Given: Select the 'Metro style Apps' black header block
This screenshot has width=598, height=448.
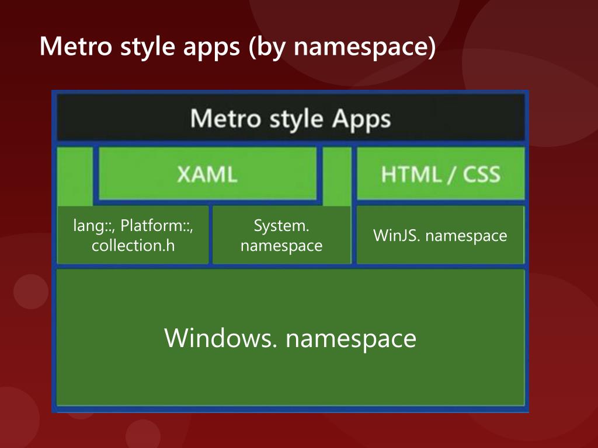Looking at the screenshot, I should [x=291, y=118].
